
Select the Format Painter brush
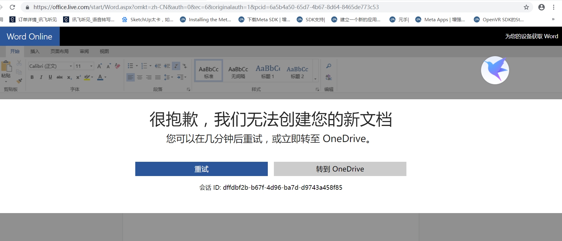(x=19, y=81)
